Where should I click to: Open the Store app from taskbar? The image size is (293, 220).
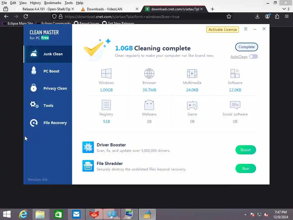pos(58,214)
